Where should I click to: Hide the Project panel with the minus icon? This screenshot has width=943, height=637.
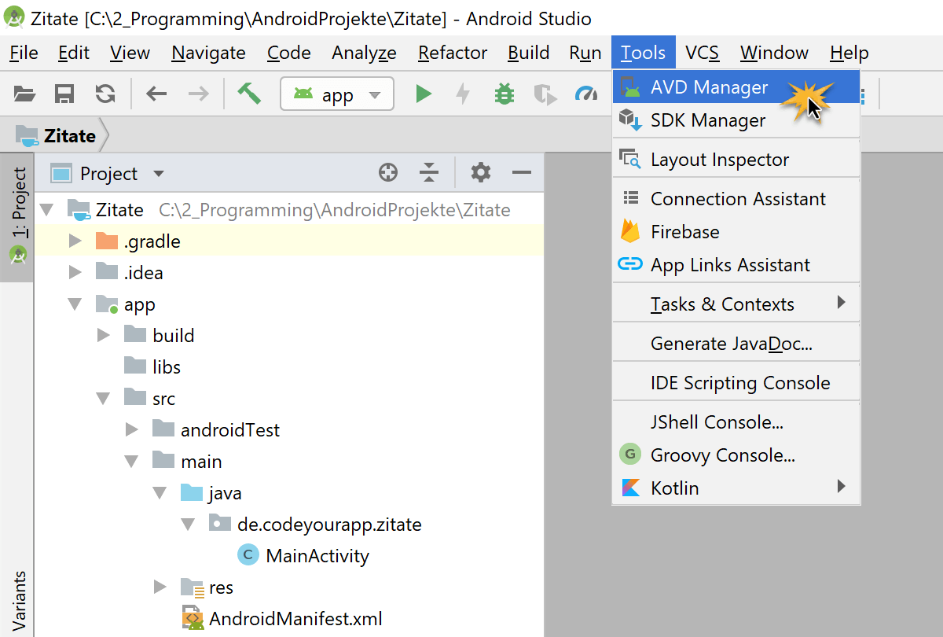pyautogui.click(x=522, y=172)
